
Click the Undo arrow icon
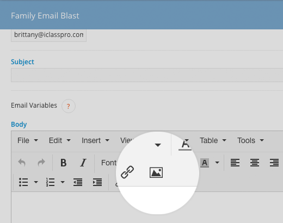(x=22, y=163)
